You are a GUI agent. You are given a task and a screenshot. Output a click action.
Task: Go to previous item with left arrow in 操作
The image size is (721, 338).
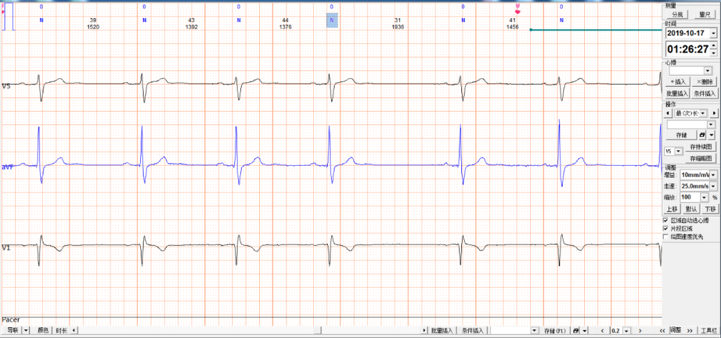pyautogui.click(x=668, y=113)
